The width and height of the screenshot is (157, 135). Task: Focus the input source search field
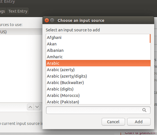(x=98, y=110)
